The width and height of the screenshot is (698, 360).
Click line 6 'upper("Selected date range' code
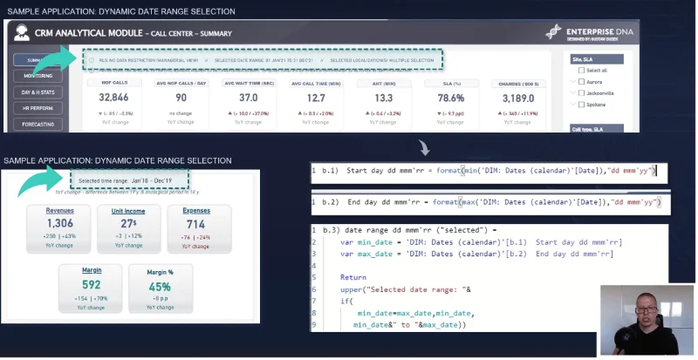click(406, 289)
